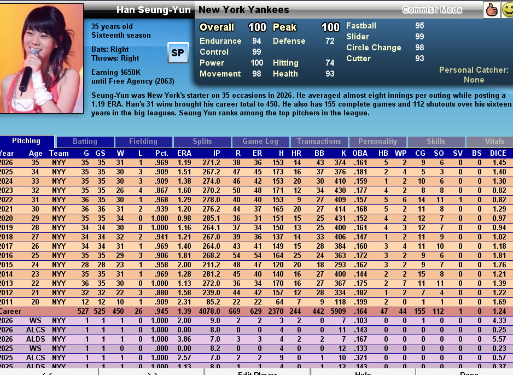
Task: Click the 1.19 ERA in the age 35 row
Action: click(184, 162)
